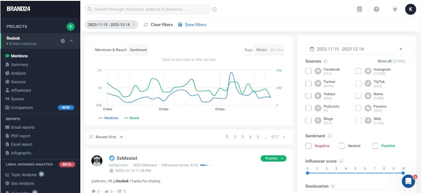This screenshot has width=421, height=193.
Task: Go to mentions page 2
Action: point(235,137)
